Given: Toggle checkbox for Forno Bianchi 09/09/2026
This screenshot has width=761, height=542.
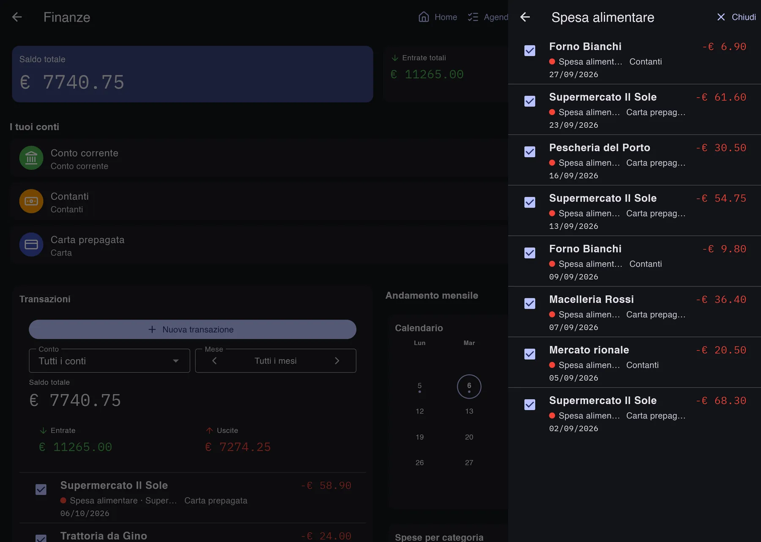Looking at the screenshot, I should (530, 253).
